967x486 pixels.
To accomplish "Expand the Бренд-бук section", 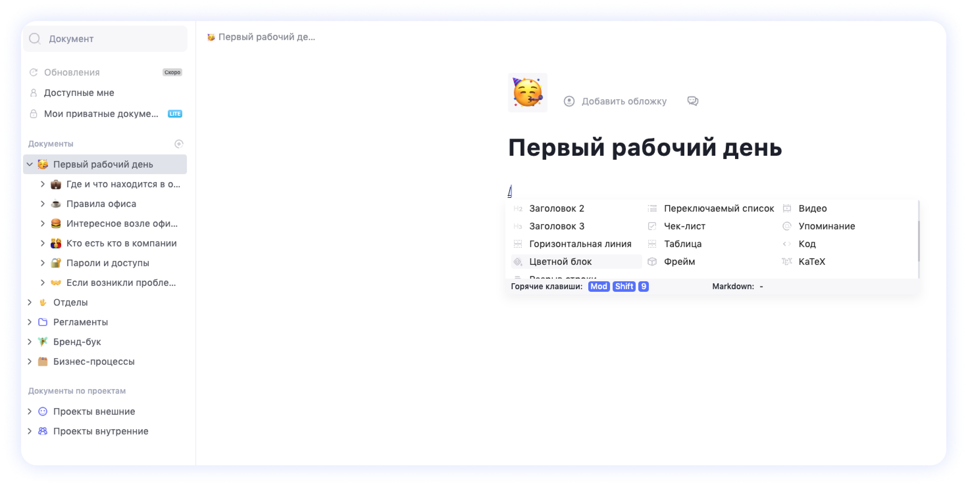I will 30,342.
